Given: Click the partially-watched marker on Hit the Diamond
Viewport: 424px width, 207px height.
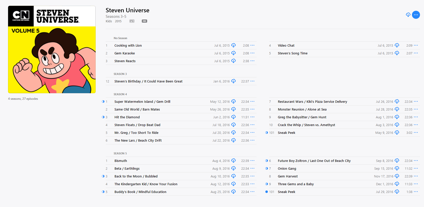Looking at the screenshot, I should (x=103, y=117).
